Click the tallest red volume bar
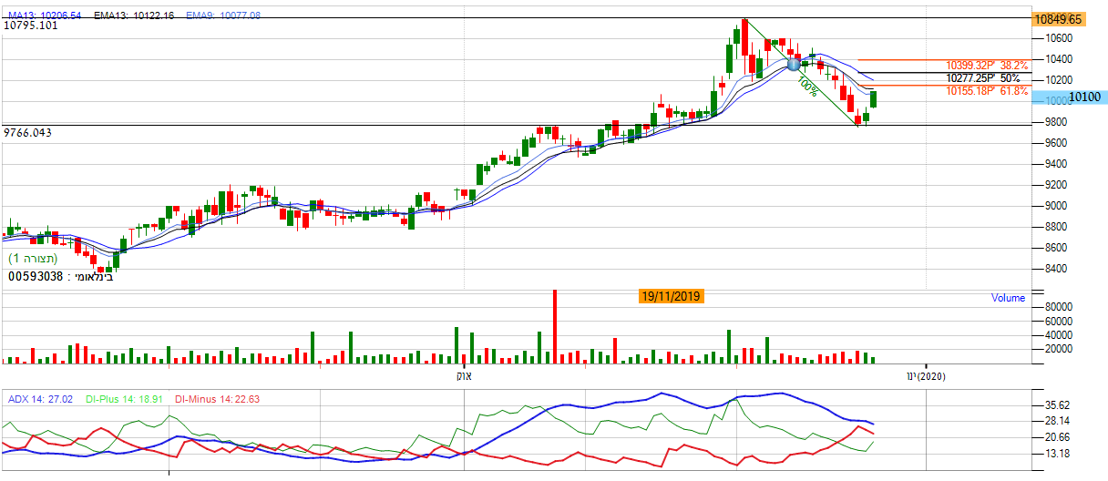1108x481 pixels. click(553, 328)
